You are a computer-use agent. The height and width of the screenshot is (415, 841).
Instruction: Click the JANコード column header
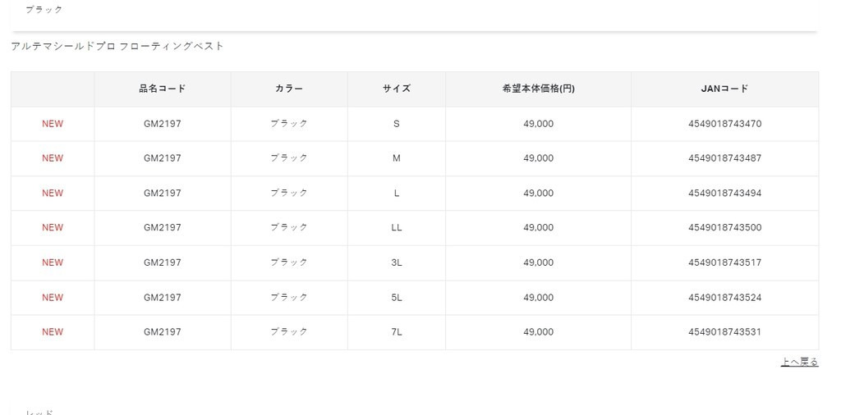coord(724,89)
